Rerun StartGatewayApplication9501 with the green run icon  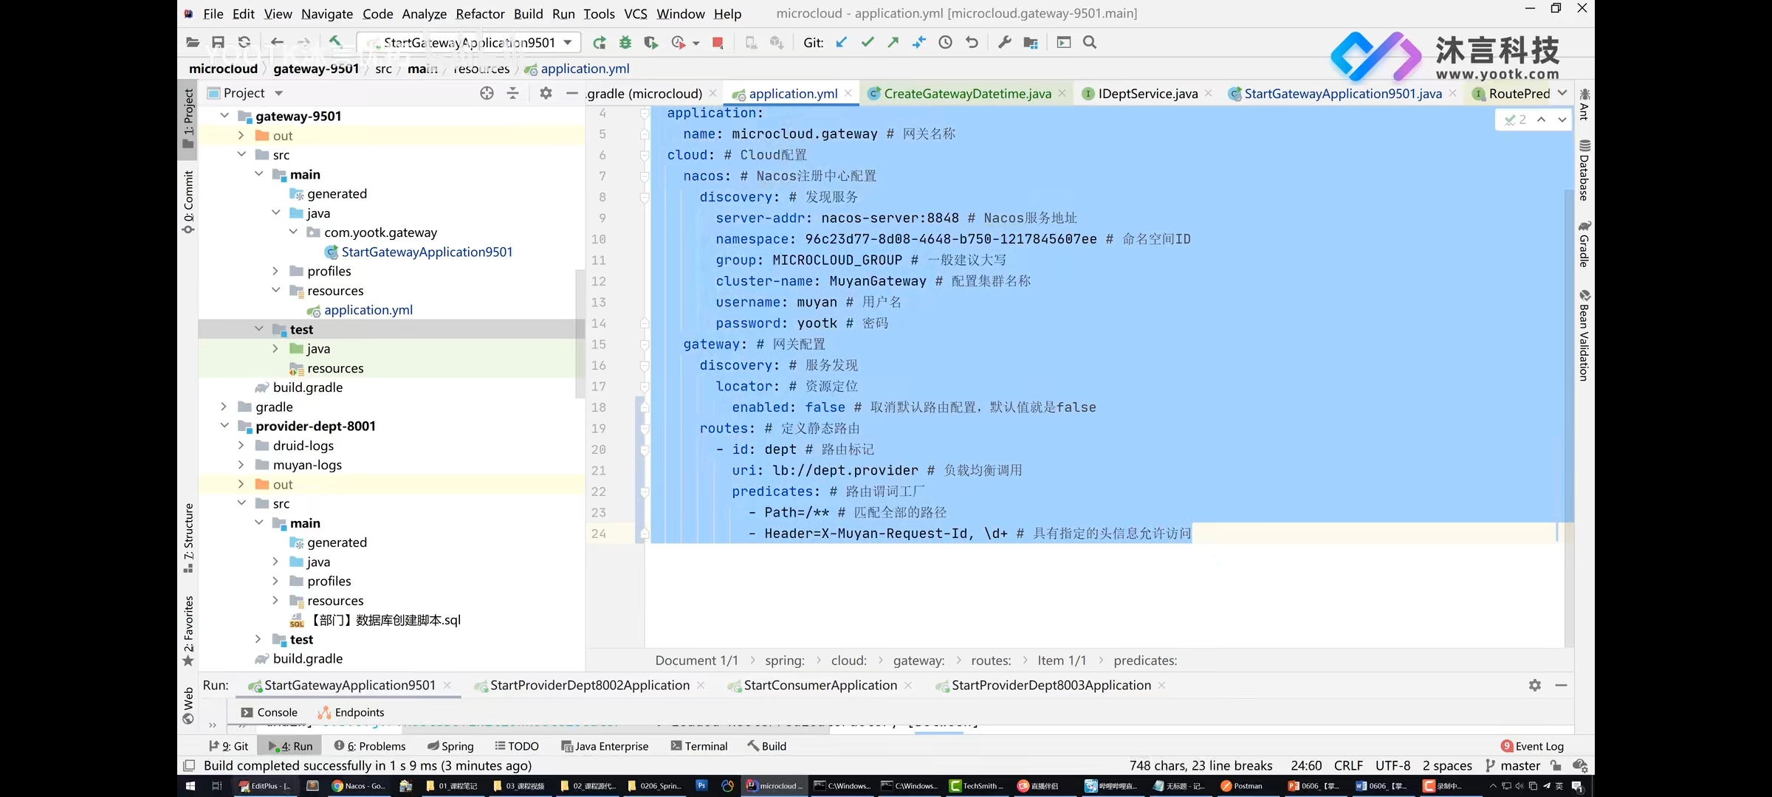click(x=600, y=42)
